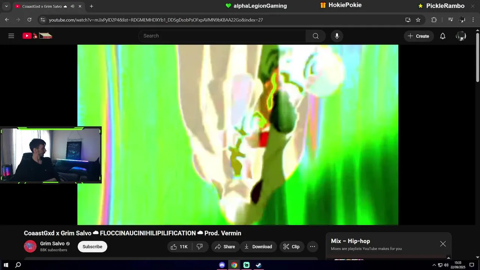This screenshot has height=270, width=480.
Task: Go to YouTube home via logo
Action: pos(37,36)
